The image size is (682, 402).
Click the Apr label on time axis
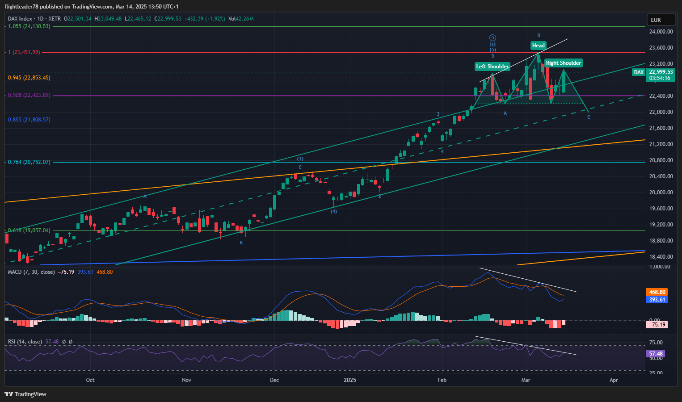(x=614, y=380)
